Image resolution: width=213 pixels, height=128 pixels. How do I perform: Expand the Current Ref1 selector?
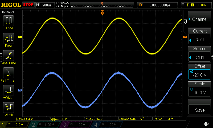pos(199,37)
